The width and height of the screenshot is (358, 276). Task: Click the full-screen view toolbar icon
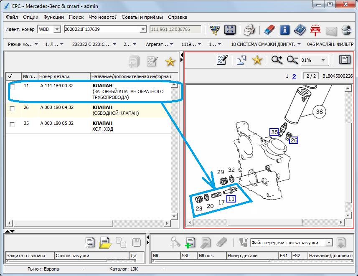click(230, 30)
